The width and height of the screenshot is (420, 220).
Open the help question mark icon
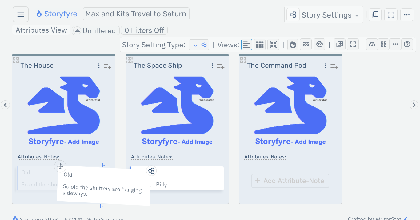(x=407, y=44)
